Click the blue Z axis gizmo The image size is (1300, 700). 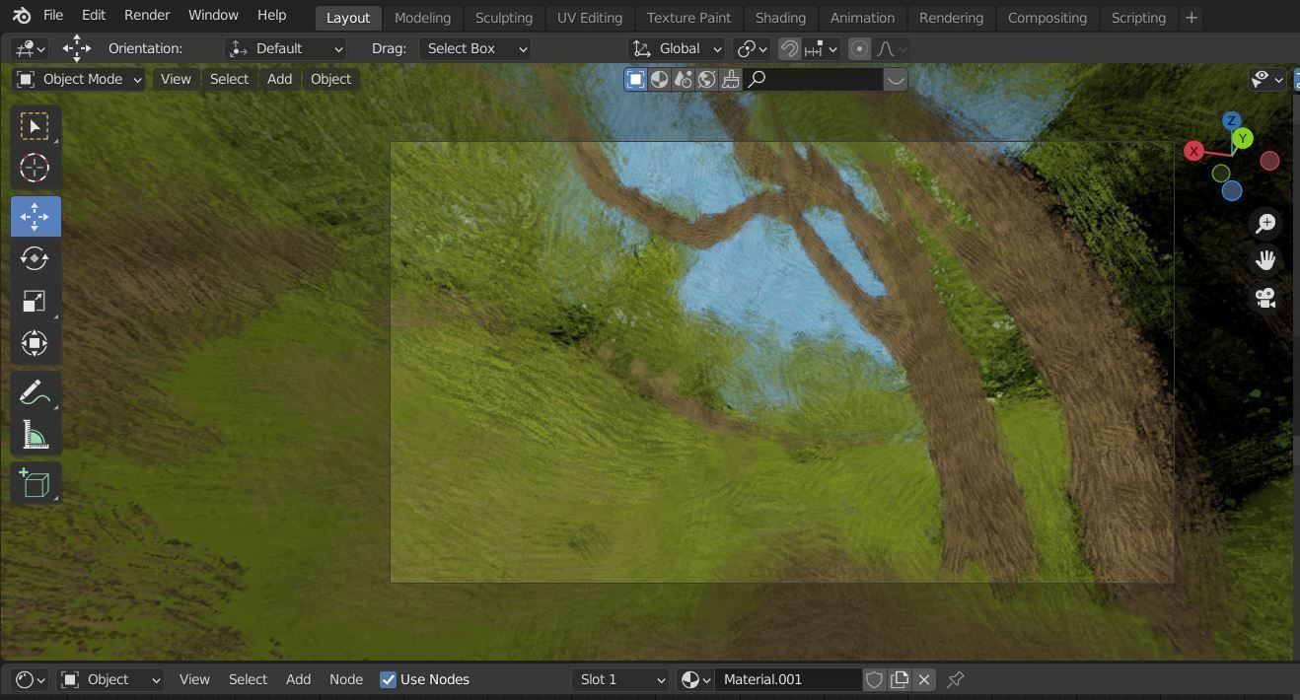tap(1231, 120)
